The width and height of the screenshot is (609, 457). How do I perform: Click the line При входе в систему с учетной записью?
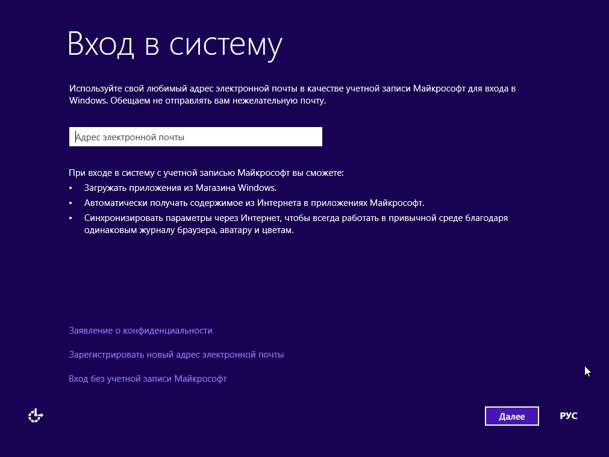206,173
